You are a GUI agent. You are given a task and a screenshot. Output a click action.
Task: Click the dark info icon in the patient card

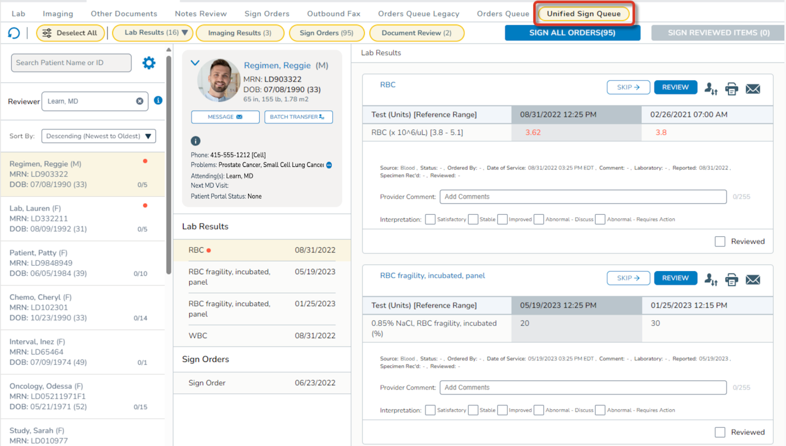[x=196, y=141]
